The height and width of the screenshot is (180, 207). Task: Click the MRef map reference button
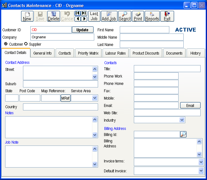[x=65, y=98]
